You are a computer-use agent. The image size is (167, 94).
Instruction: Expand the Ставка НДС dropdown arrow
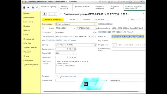75,53
